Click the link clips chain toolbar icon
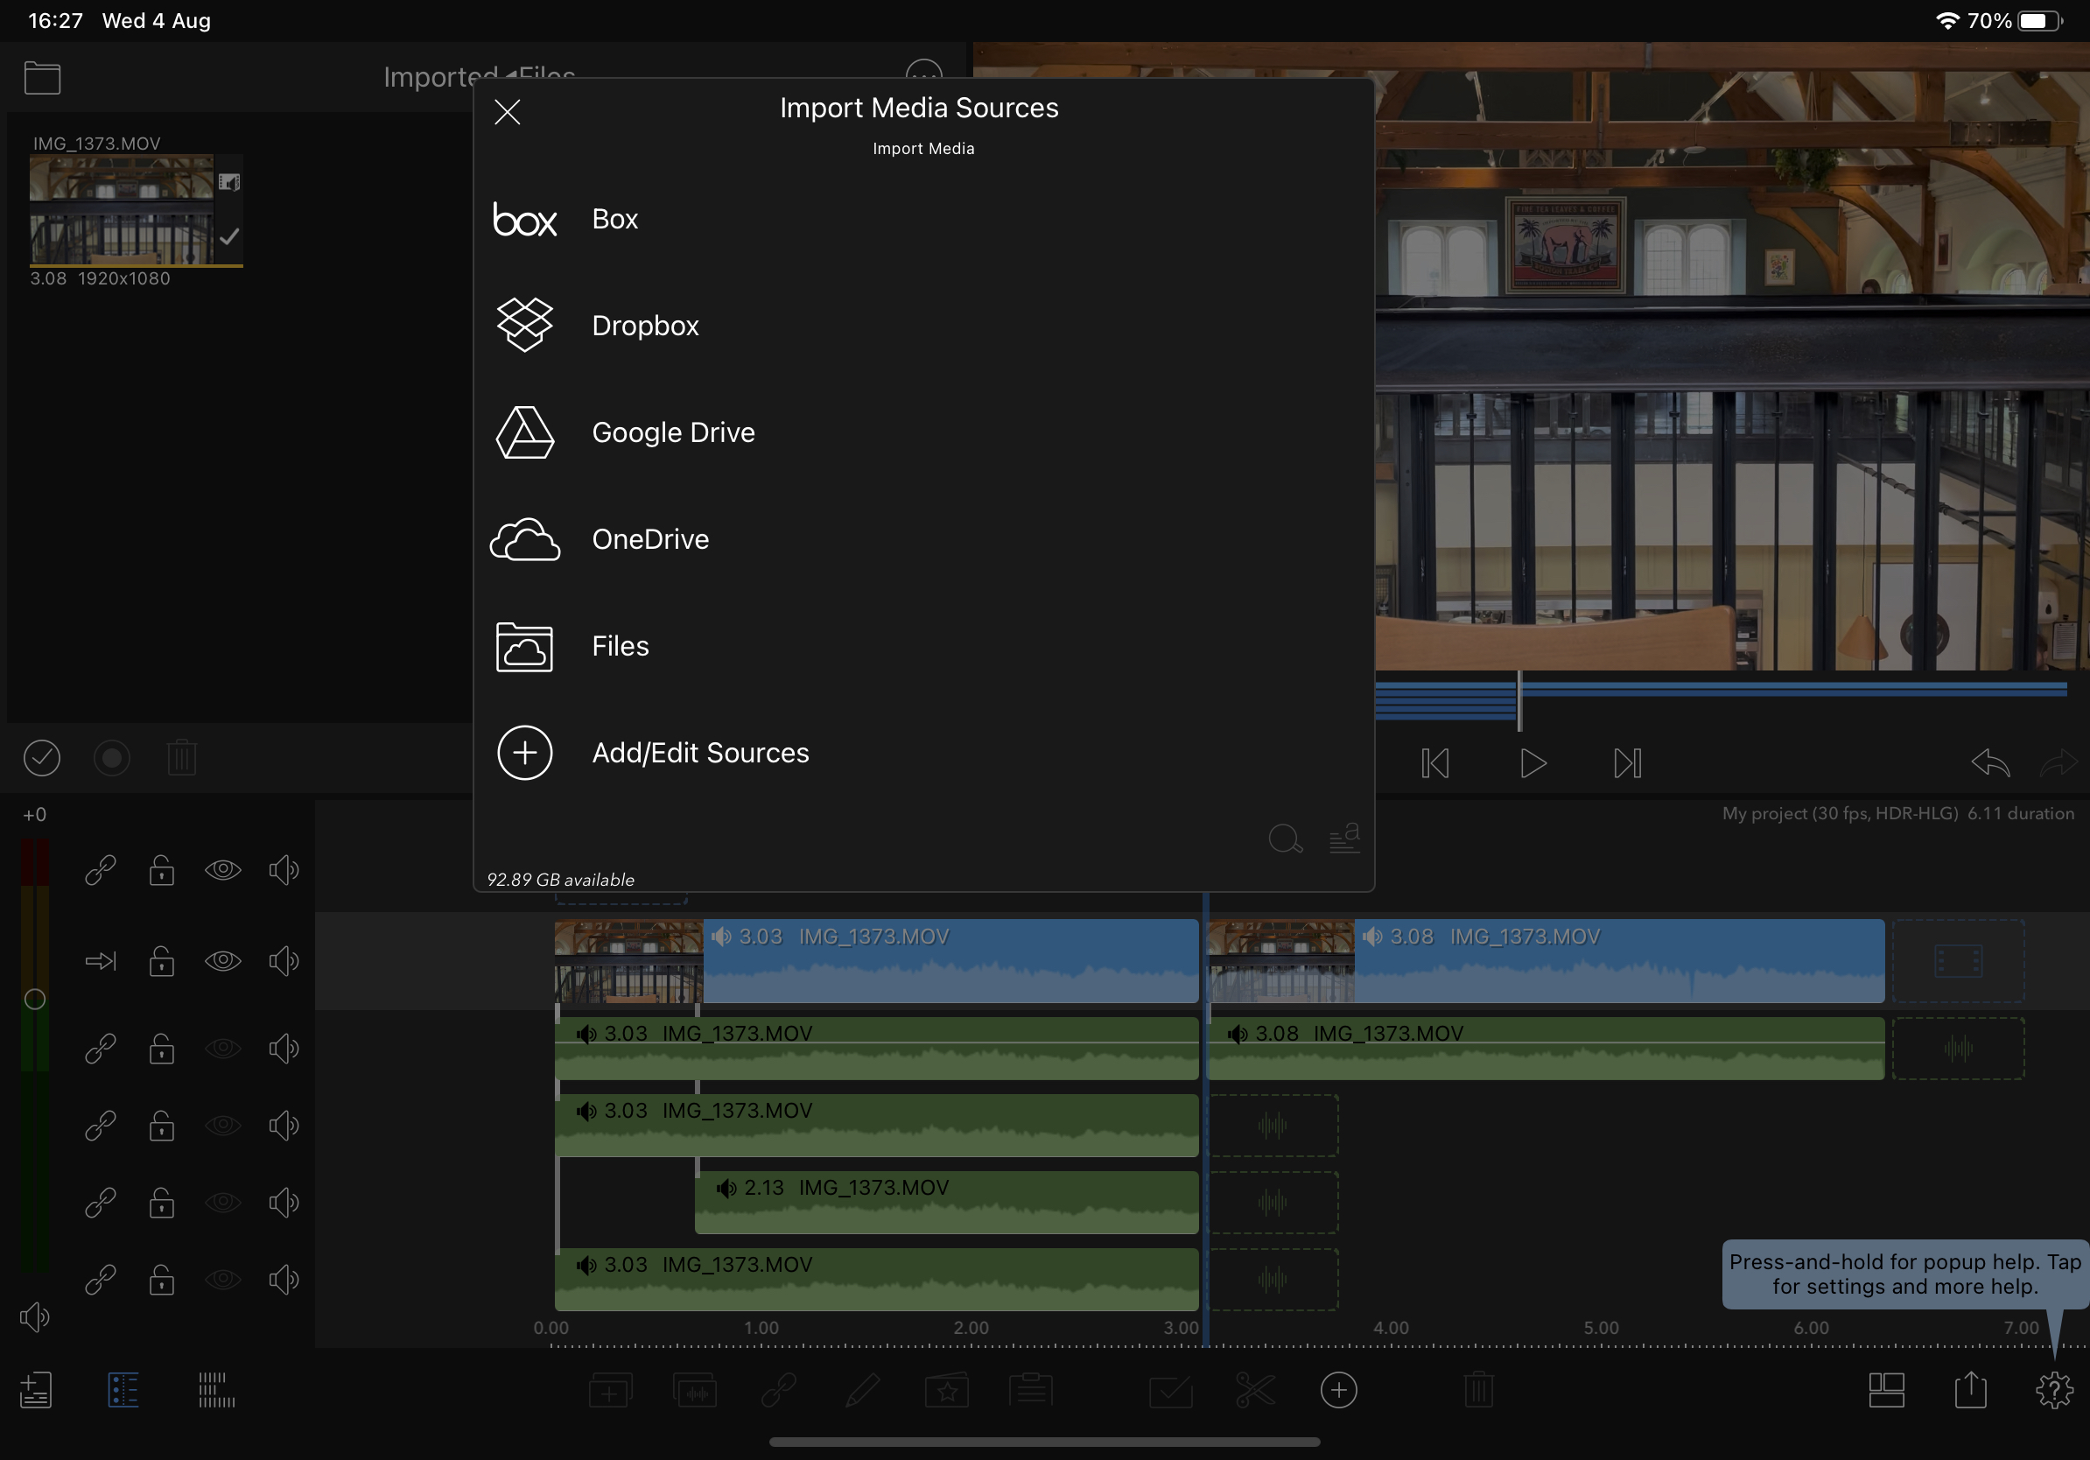 tap(778, 1390)
